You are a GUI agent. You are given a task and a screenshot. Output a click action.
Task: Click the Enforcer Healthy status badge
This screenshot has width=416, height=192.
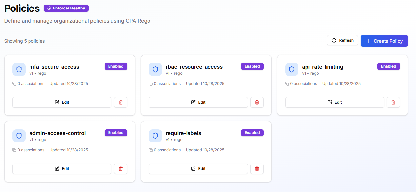(66, 8)
